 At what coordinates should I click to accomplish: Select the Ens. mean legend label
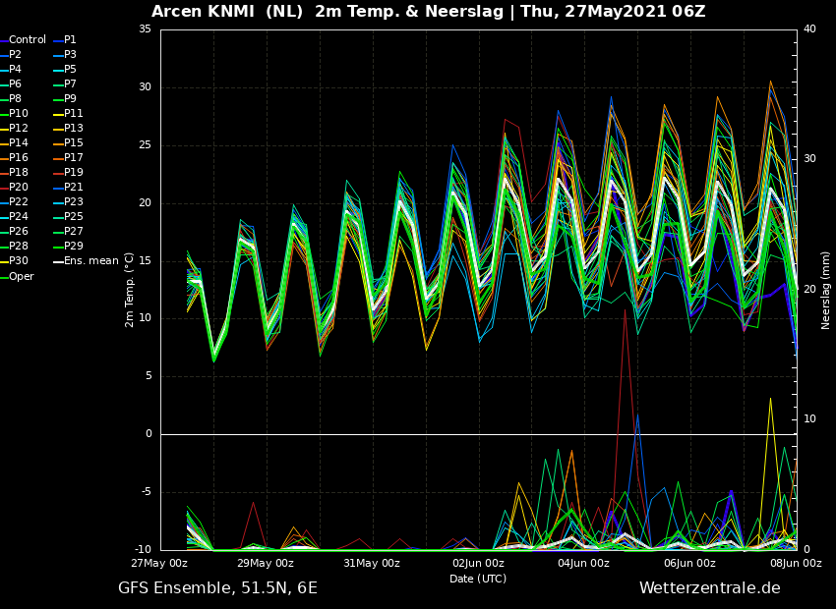[x=86, y=261]
